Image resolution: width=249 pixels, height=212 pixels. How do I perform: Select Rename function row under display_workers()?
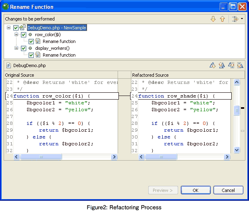(x=59, y=55)
